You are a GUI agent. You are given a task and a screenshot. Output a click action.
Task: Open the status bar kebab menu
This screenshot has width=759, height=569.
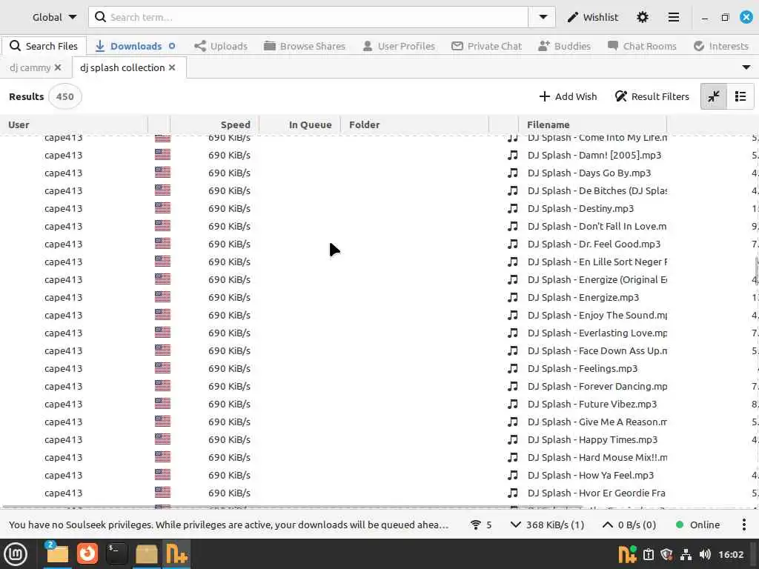click(744, 525)
